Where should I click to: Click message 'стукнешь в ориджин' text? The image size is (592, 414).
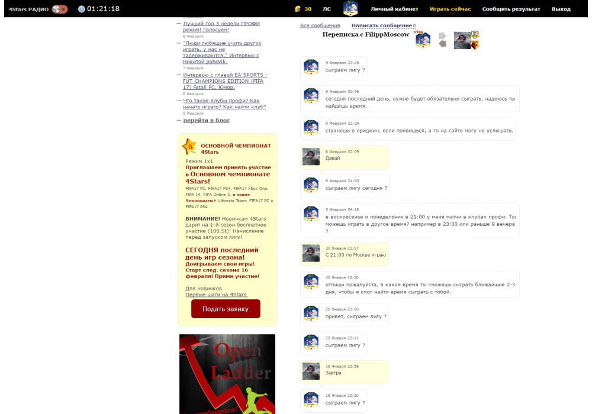click(x=419, y=131)
